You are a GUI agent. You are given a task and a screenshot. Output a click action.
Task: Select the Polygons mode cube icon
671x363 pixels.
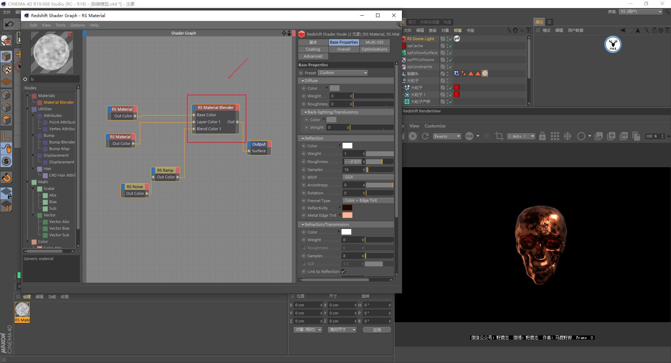[x=6, y=120]
